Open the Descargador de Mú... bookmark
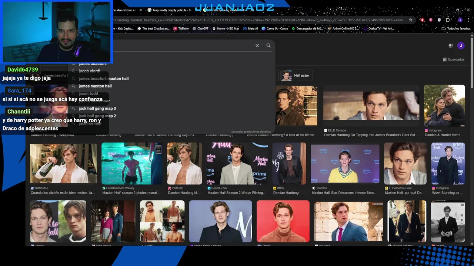This screenshot has height=266, width=474. point(307,28)
